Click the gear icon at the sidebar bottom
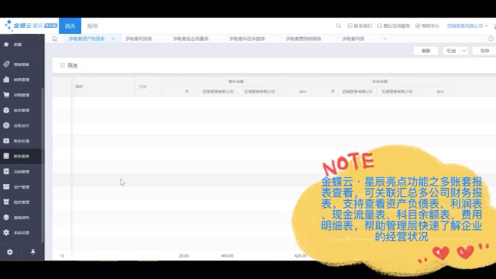 tap(10, 252)
